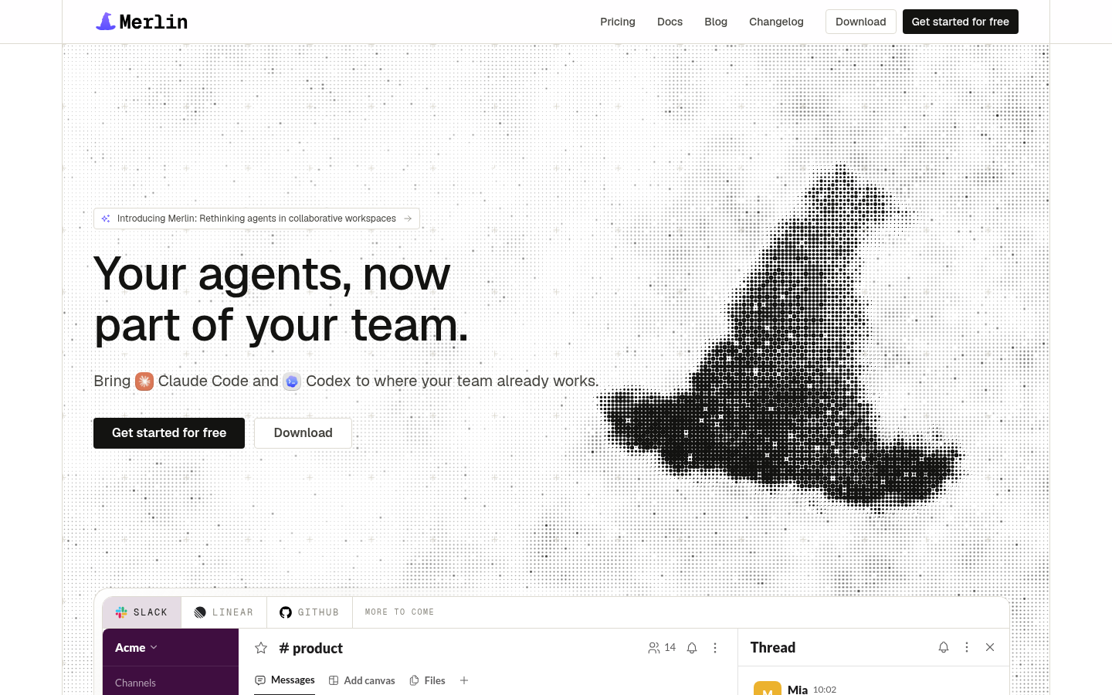Click the Codex icon in the tagline
The image size is (1112, 695).
tap(292, 381)
